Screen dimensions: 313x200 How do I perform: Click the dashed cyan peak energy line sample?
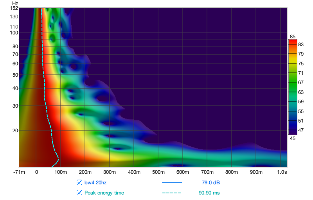click(172, 193)
